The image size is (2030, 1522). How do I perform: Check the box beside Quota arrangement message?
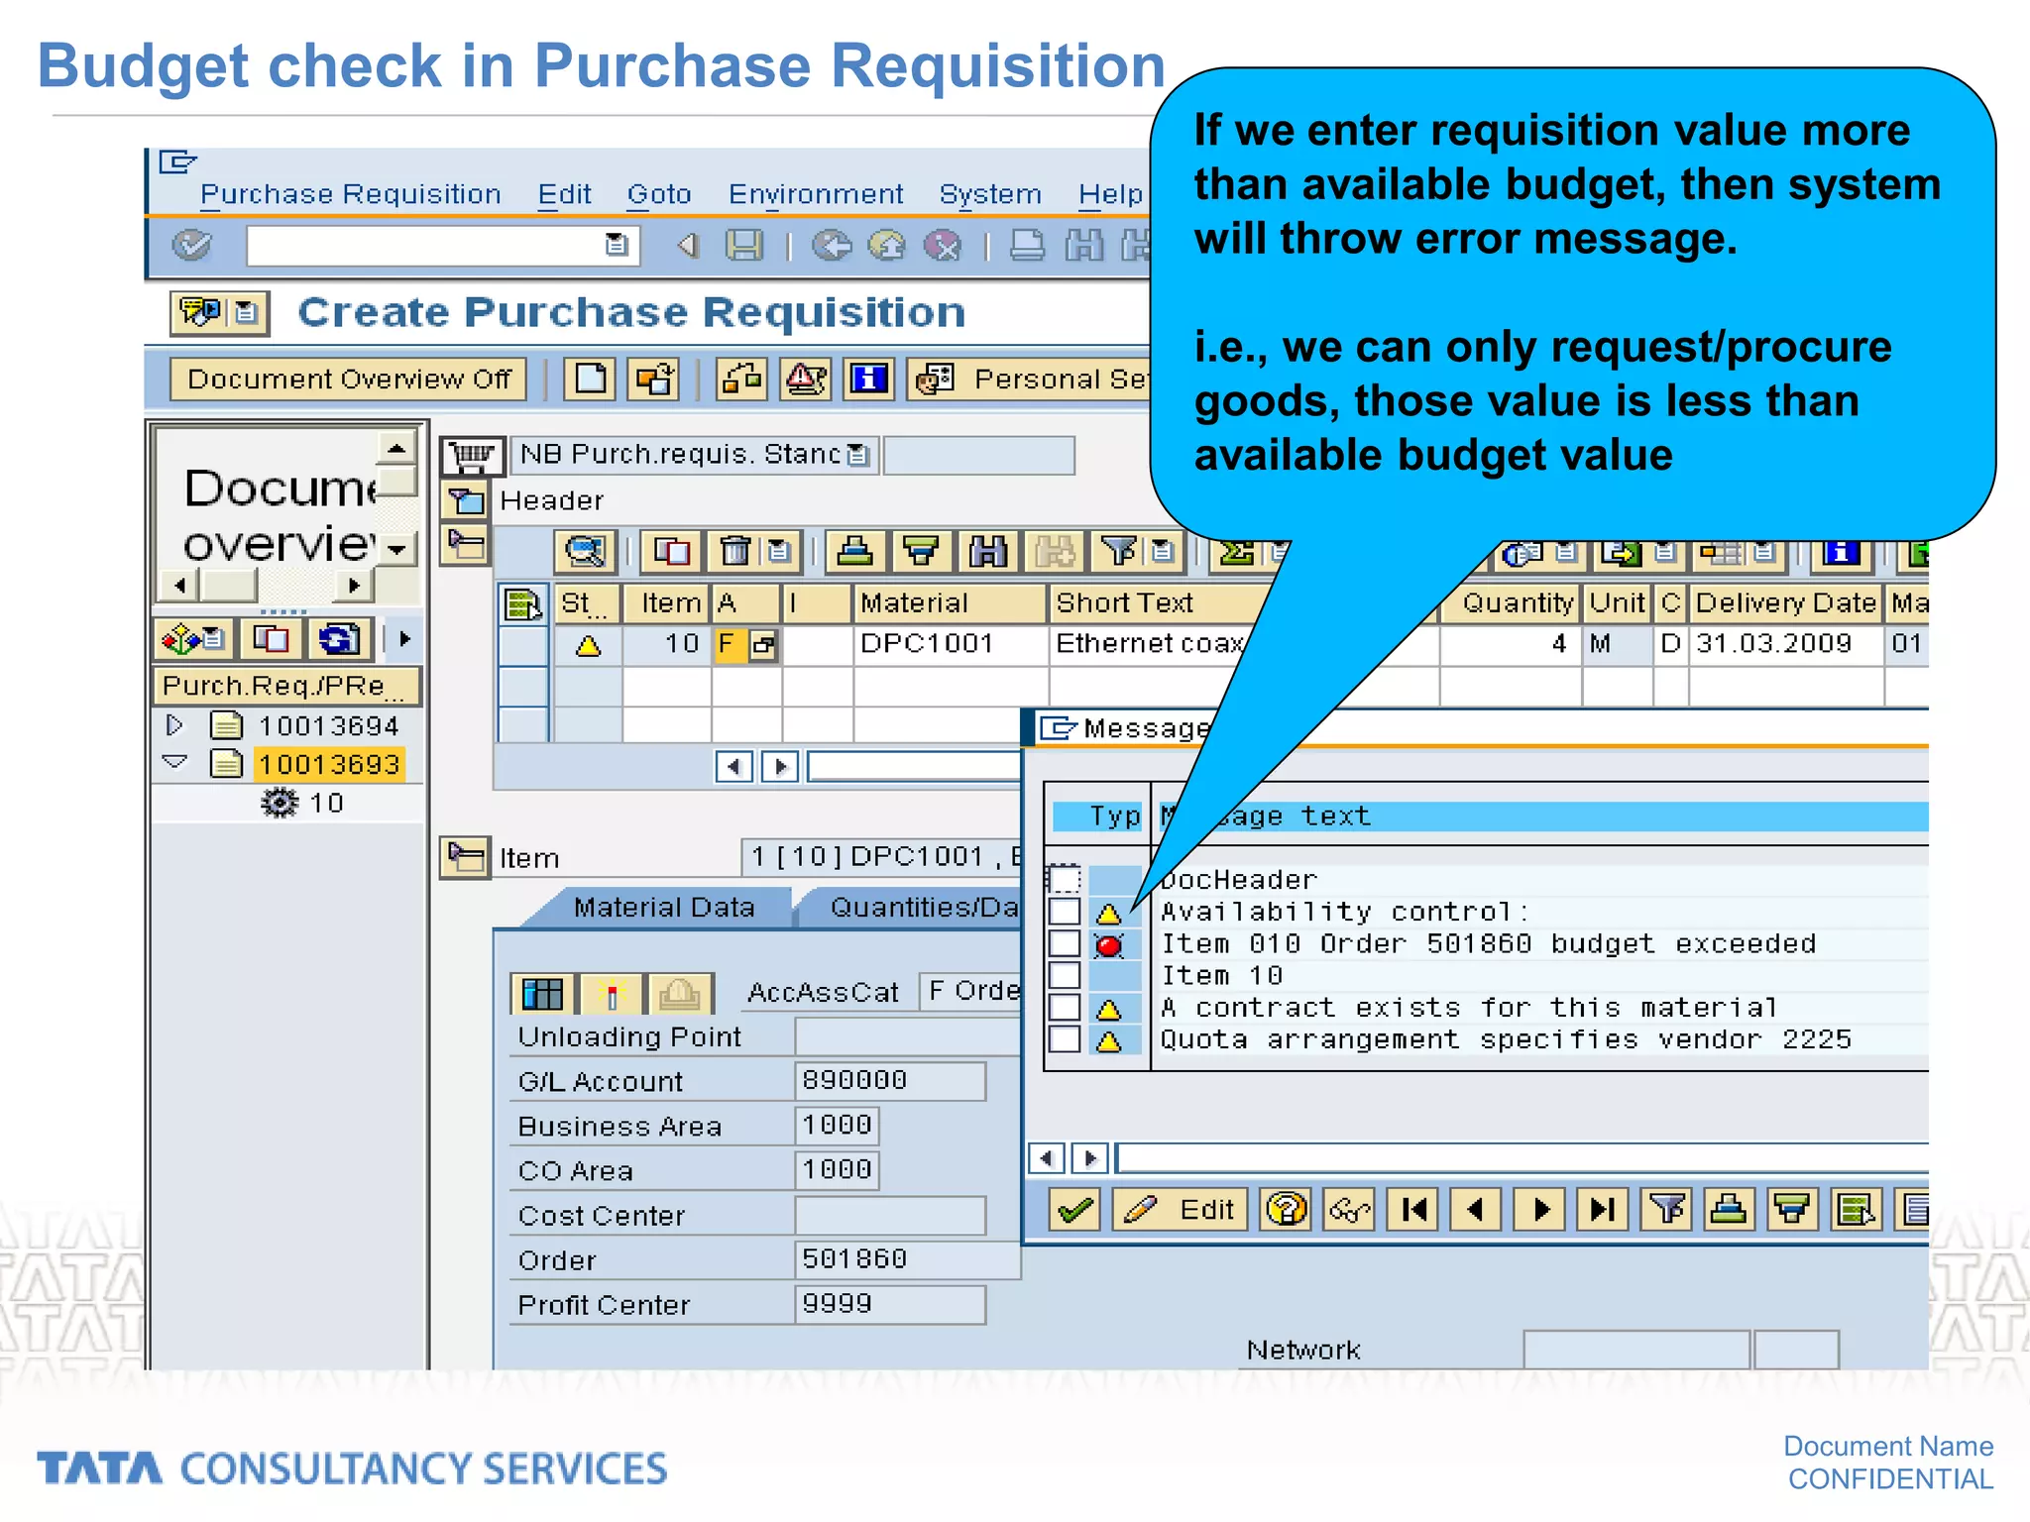(x=1065, y=1038)
